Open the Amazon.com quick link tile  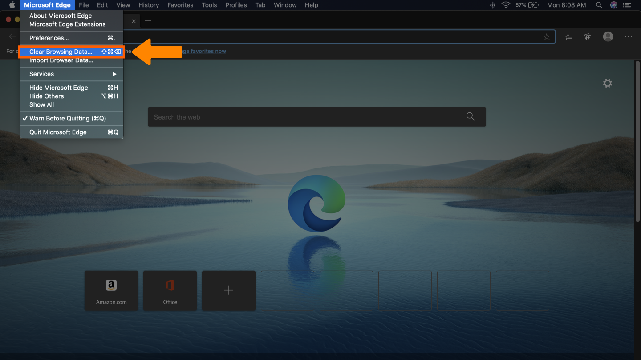click(x=111, y=290)
